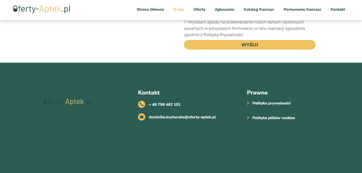Click Polityką Prywatności in the consent text

[x=223, y=35]
